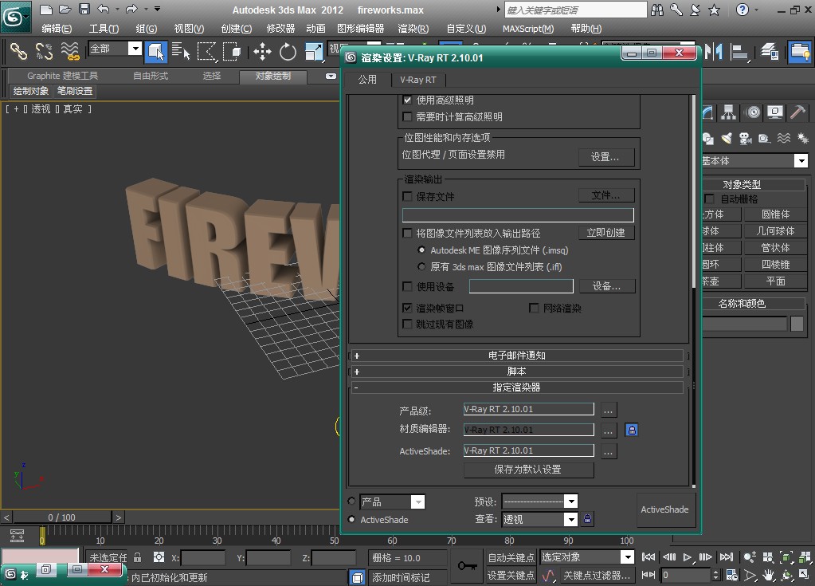
Task: Open the Production mode dropdown
Action: point(418,501)
